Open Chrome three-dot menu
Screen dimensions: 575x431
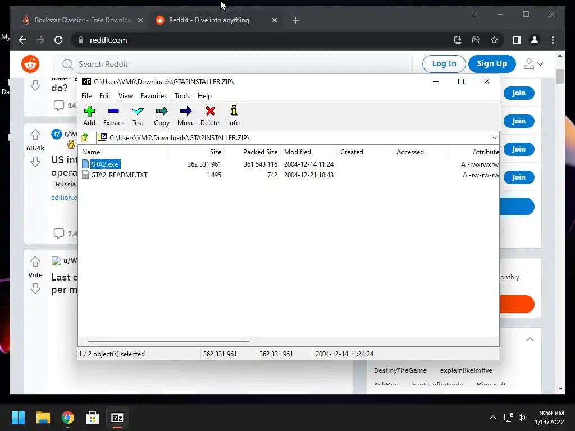[x=553, y=40]
